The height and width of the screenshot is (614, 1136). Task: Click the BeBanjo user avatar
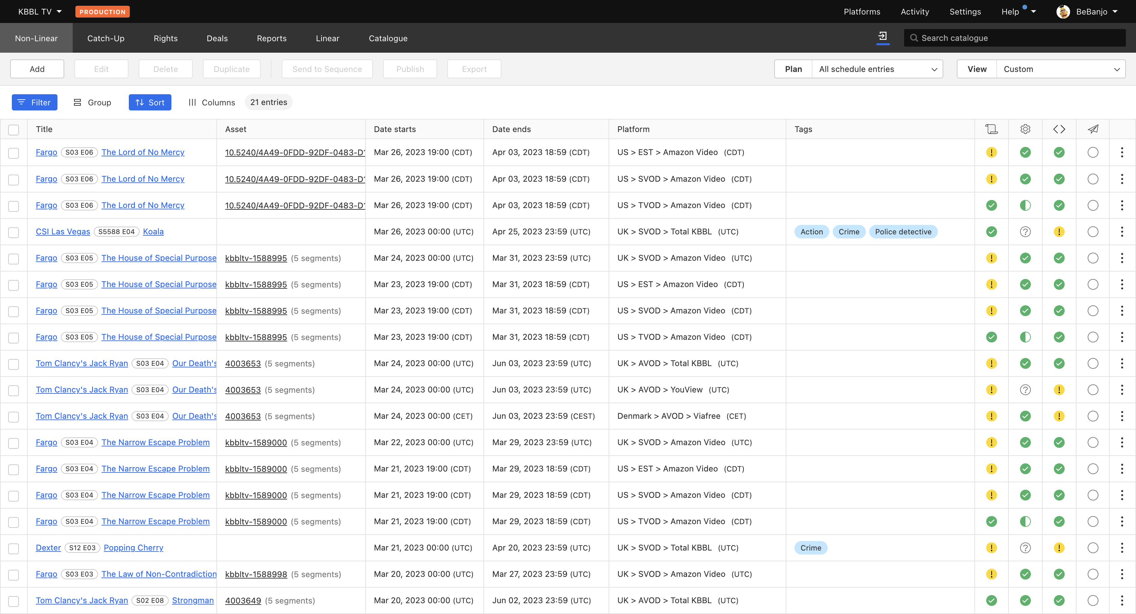(x=1063, y=12)
